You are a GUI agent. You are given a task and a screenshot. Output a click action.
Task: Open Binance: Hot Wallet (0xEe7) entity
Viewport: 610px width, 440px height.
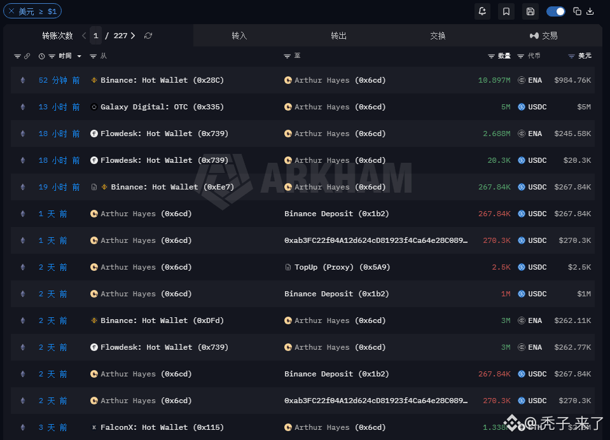172,187
